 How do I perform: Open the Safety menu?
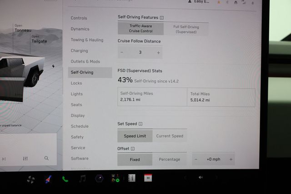coord(77,137)
